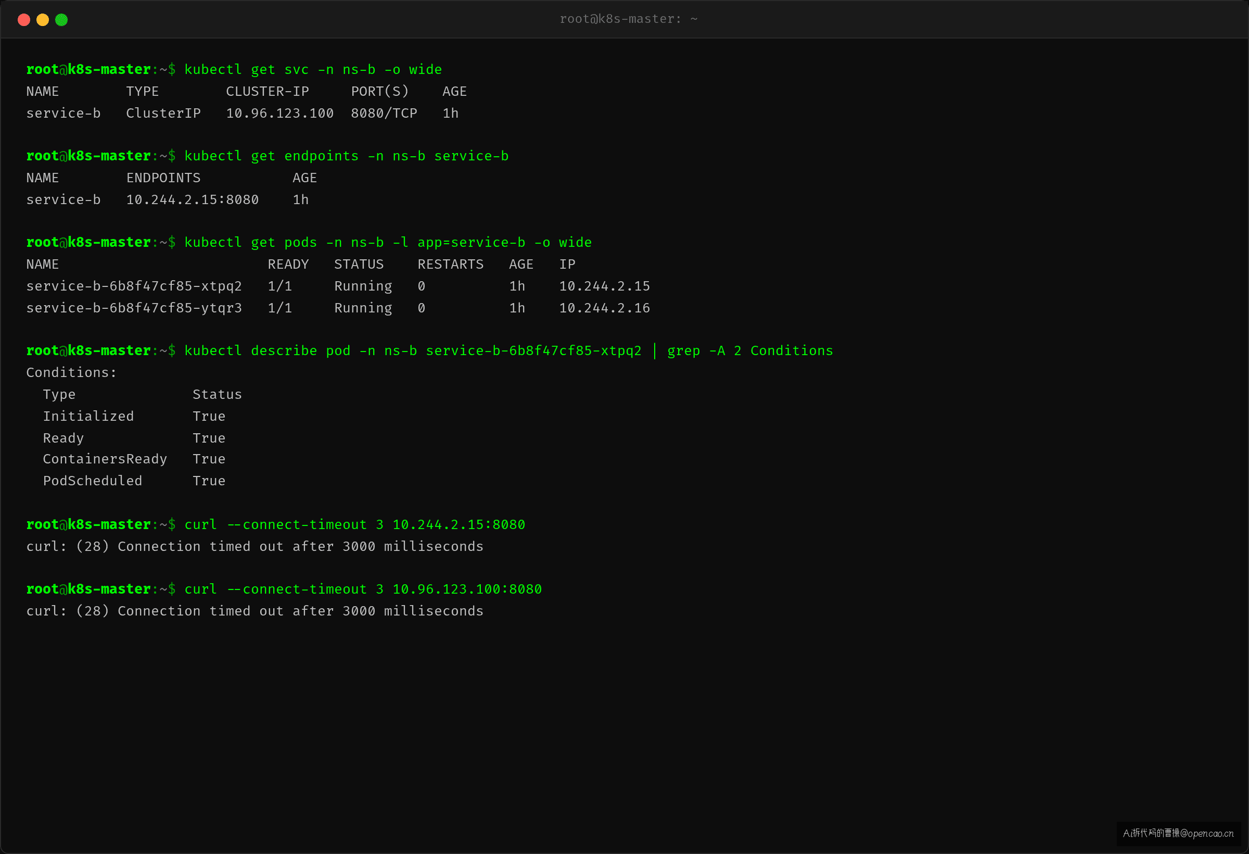Click the READY column header
Screen dimensions: 1249x854
point(288,265)
